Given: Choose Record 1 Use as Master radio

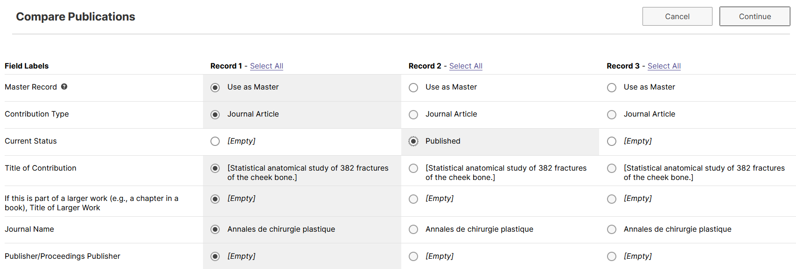Looking at the screenshot, I should (215, 88).
